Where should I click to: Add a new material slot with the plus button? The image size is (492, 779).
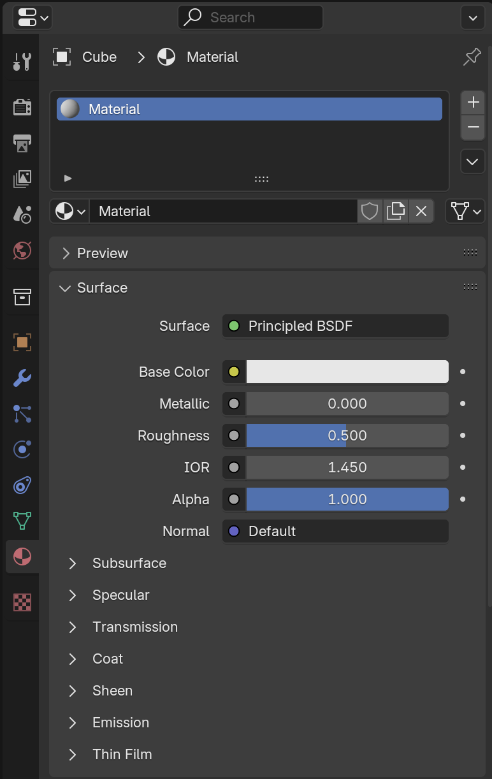click(x=473, y=102)
